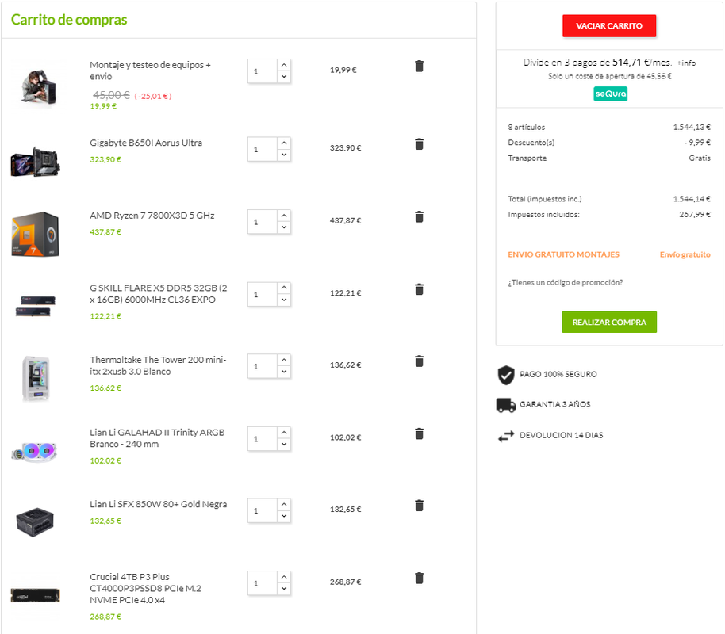Decrease quantity of Gigabyte B650I Aorus Ultra
The image size is (725, 634).
point(284,155)
